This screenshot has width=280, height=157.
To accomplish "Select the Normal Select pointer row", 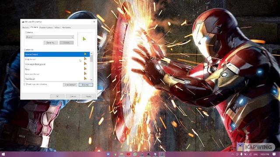I will pyautogui.click(x=57, y=54).
